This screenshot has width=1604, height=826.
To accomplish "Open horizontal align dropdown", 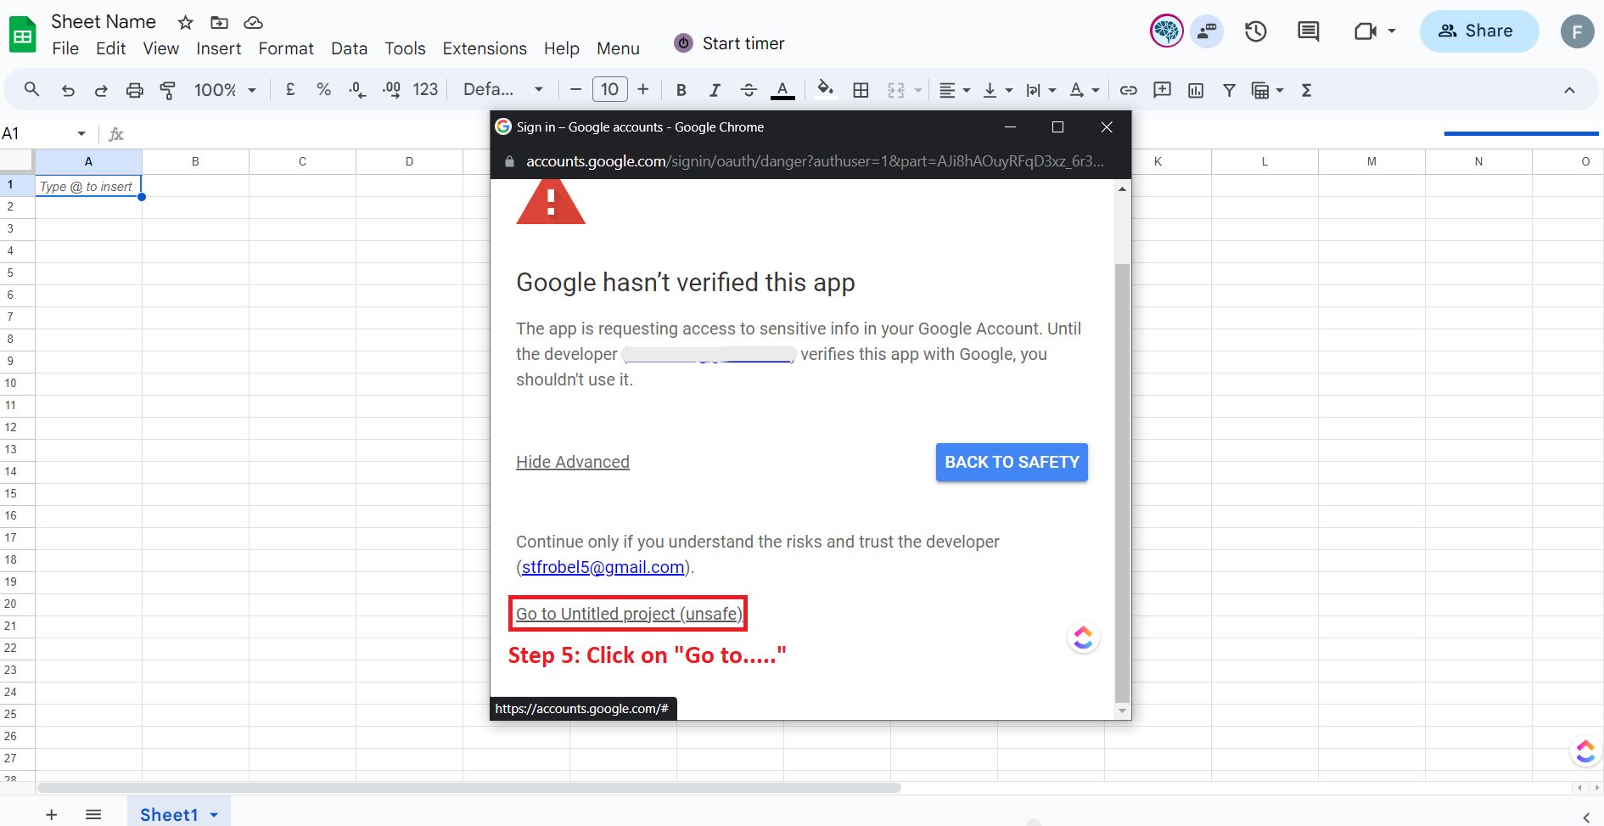I will point(955,90).
